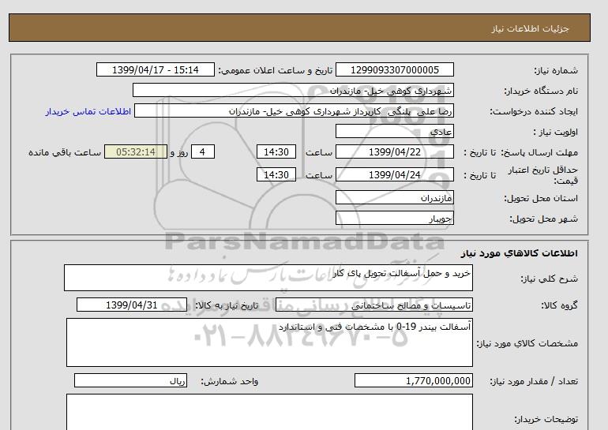Click the label شماره نیاز
This screenshot has width=608, height=430.
pos(556,70)
